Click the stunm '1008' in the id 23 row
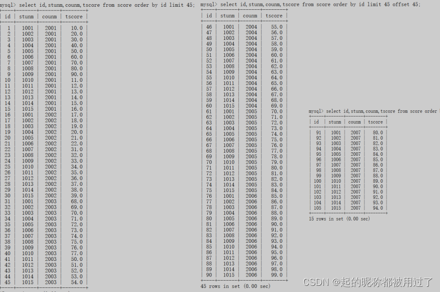Image resolution: width=440 pixels, height=292 pixels. 28,155
